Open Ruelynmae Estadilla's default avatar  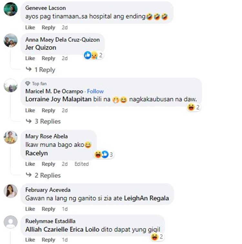tap(11, 222)
